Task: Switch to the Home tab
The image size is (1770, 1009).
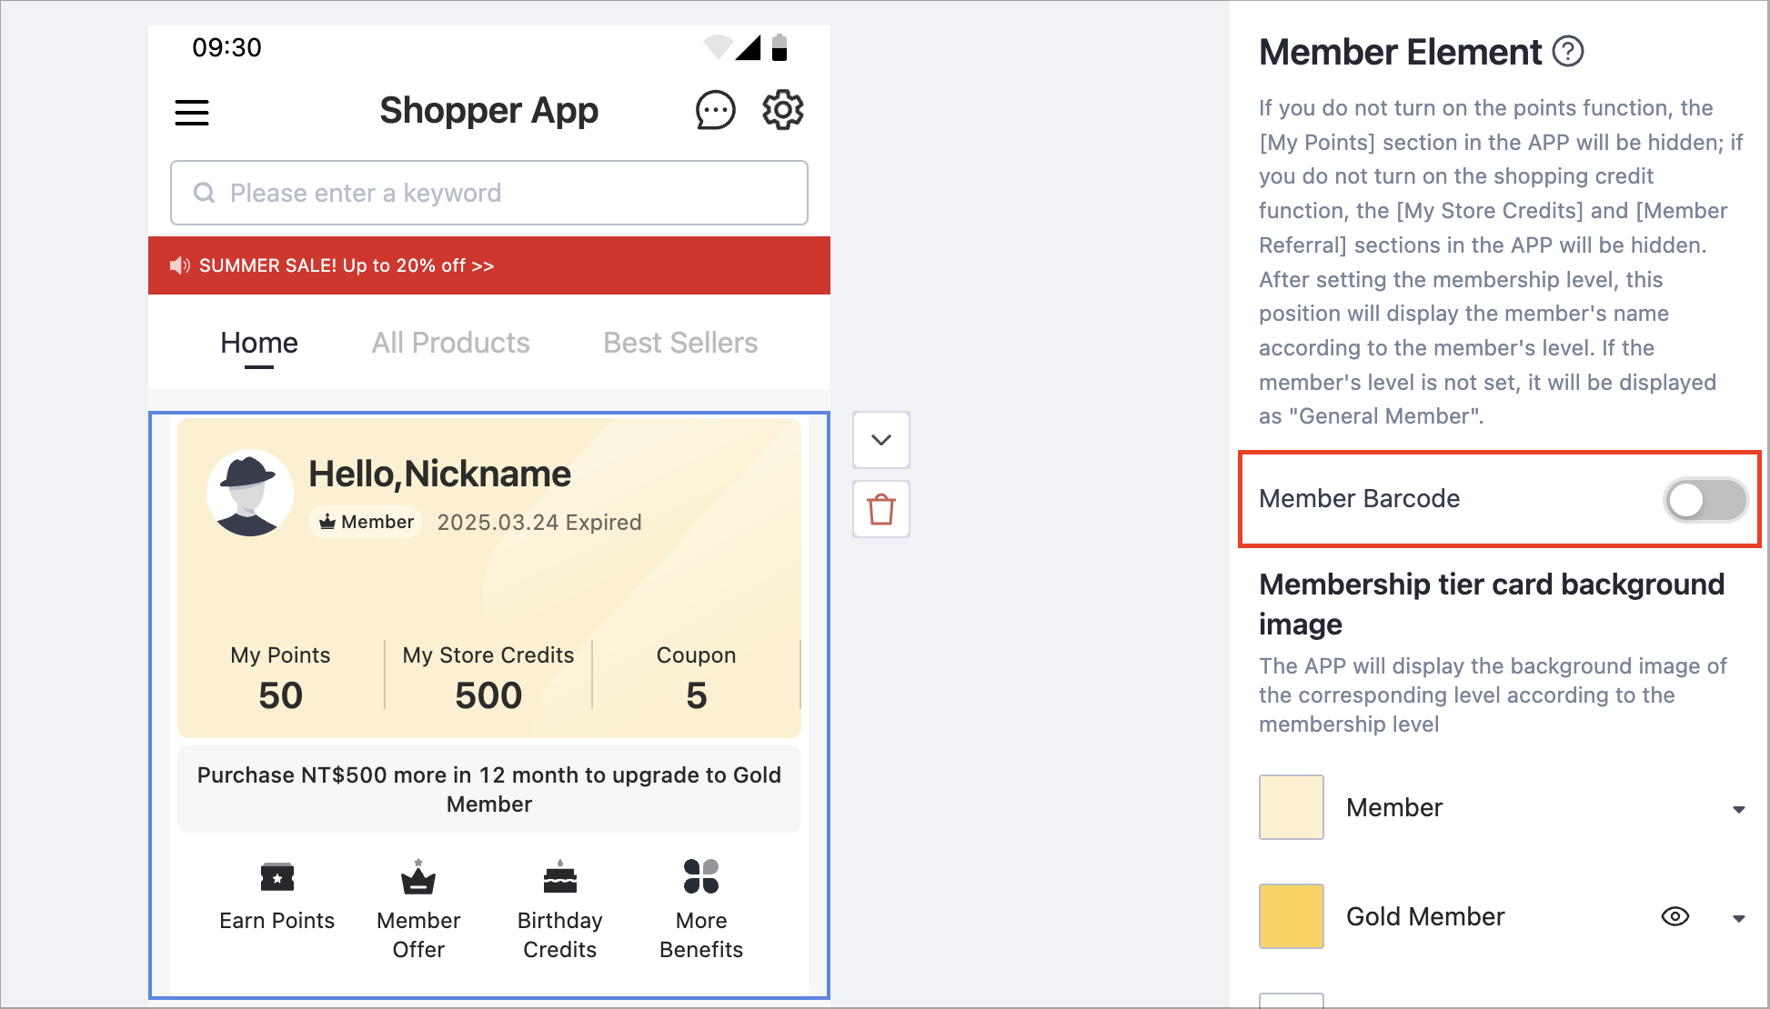Action: coord(259,344)
